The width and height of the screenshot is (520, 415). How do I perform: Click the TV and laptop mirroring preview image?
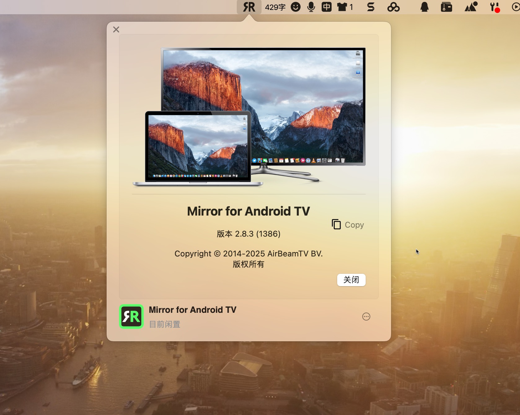point(249,117)
